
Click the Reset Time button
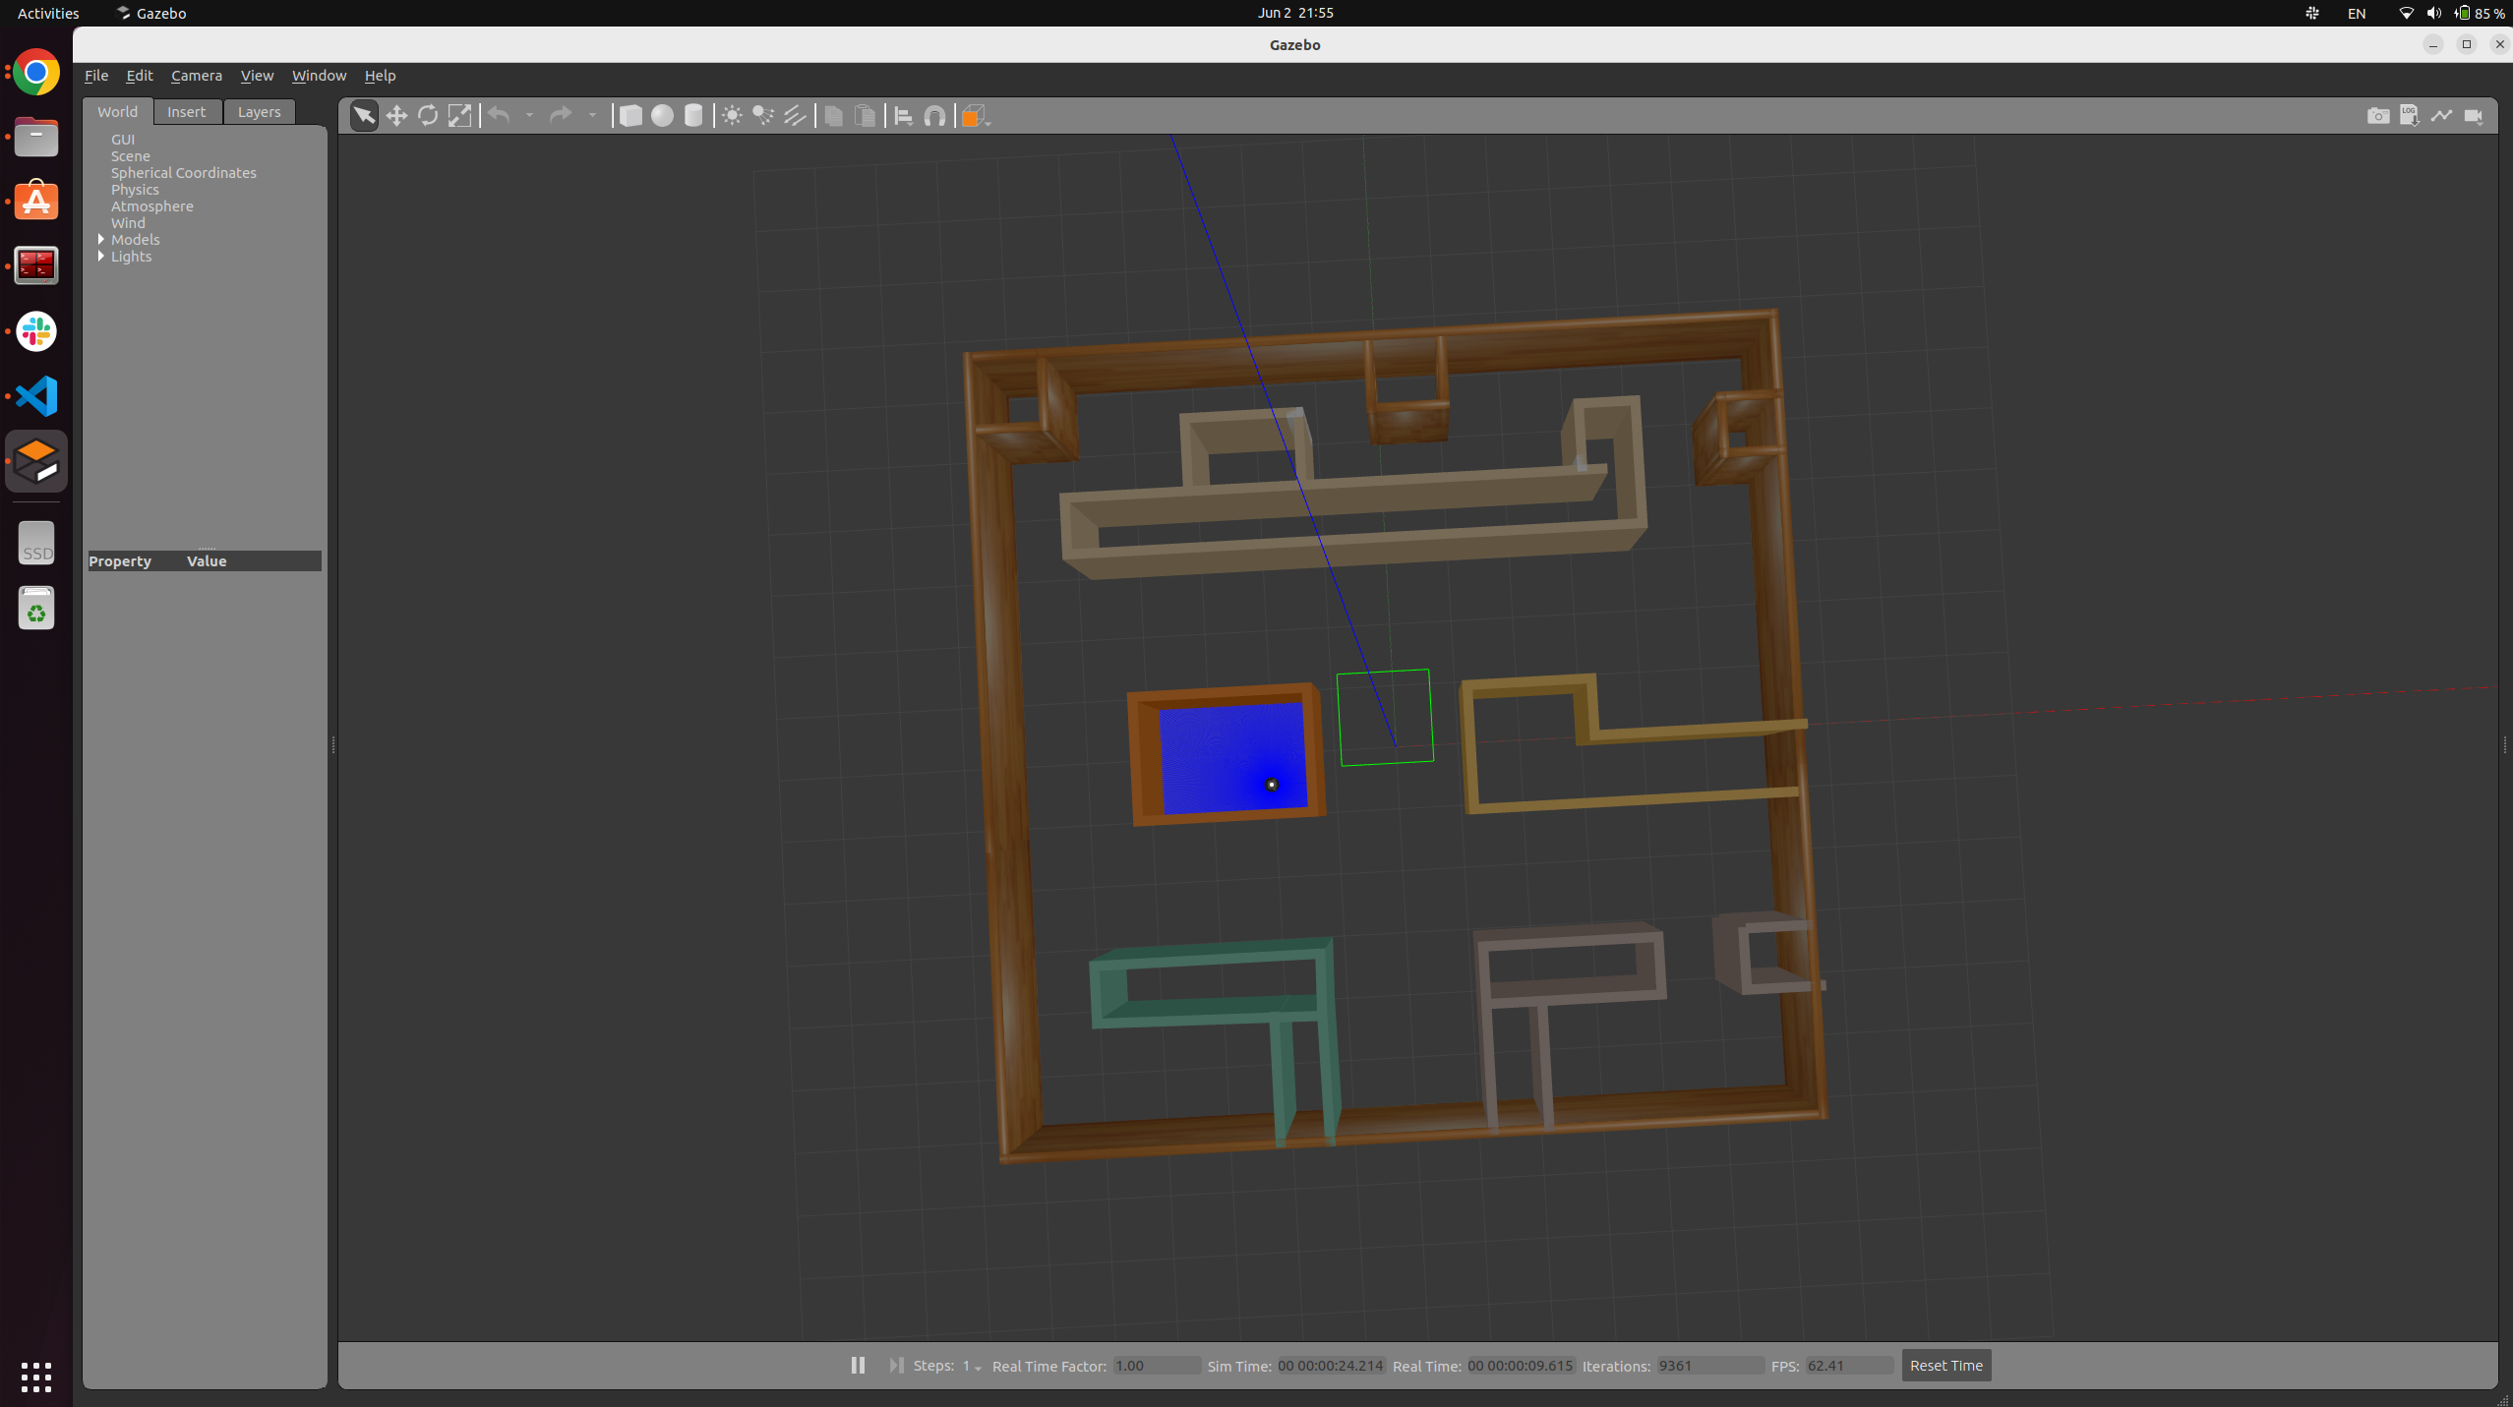(x=1945, y=1365)
